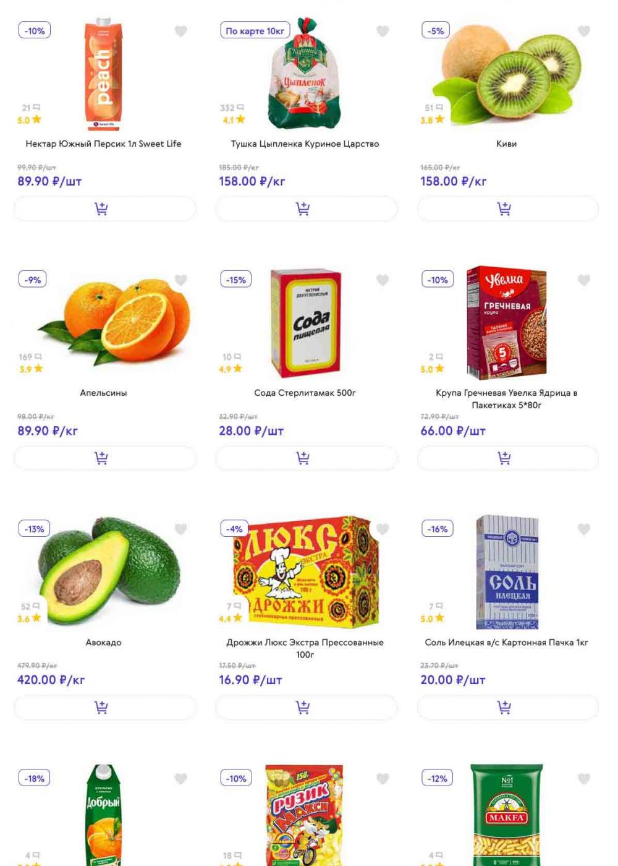Open reviews count for Тушка Цыпленка
Image resolution: width=618 pixels, height=866 pixels.
[232, 108]
